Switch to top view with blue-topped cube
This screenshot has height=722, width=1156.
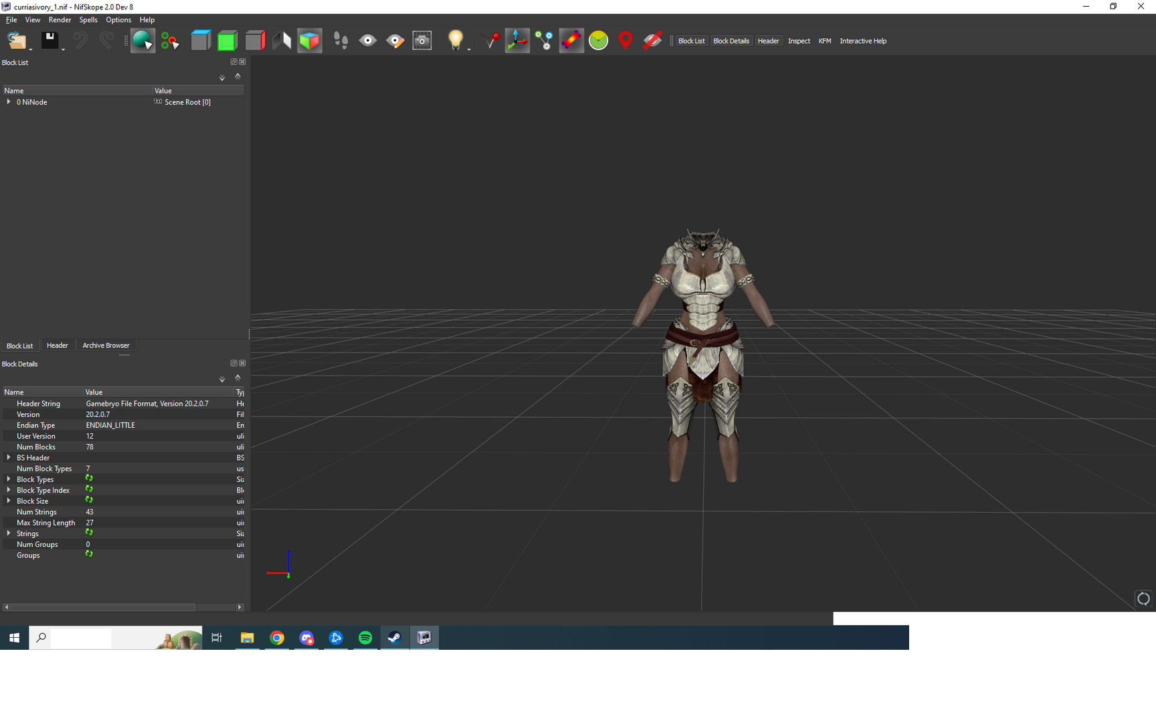point(200,41)
